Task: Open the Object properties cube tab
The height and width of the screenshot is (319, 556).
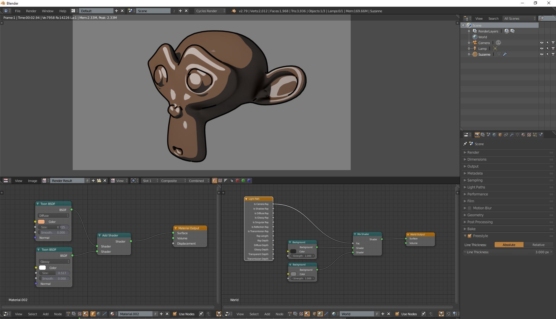Action: 500,135
